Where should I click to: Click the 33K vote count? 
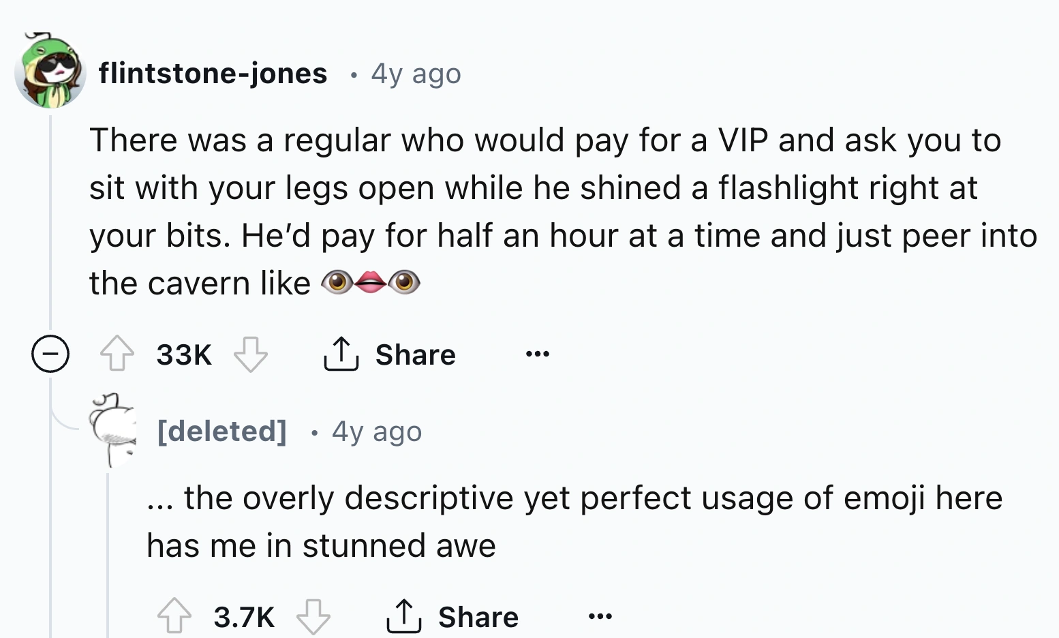[x=184, y=354]
